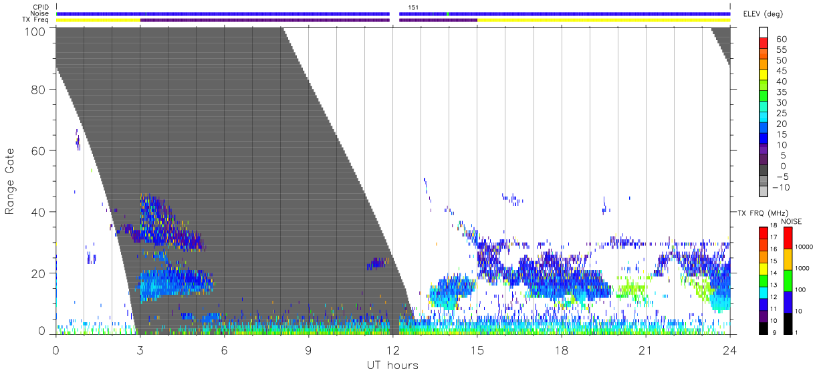Click the NOISE legend title

tap(791, 221)
